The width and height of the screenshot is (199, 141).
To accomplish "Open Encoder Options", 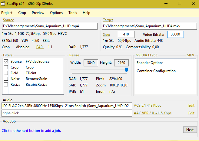I will 150,63.
